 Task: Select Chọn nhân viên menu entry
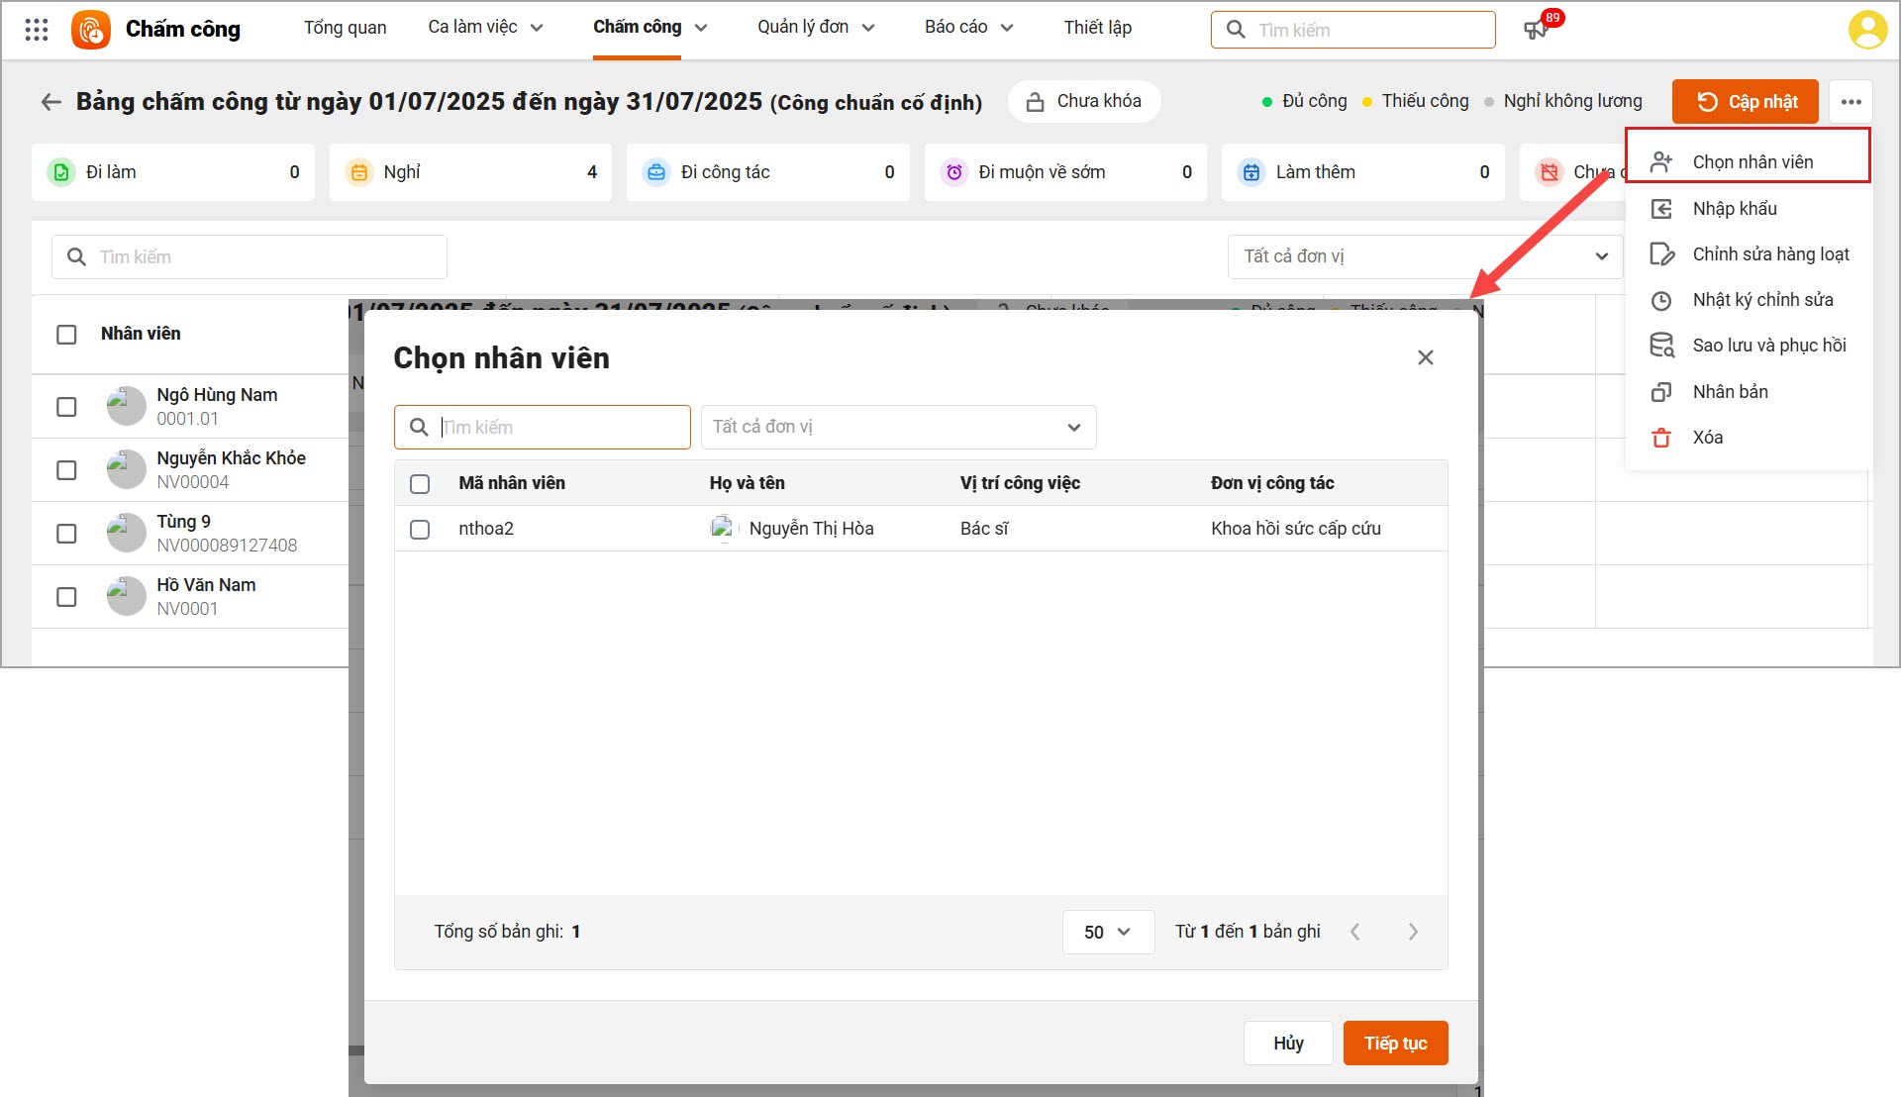(1751, 162)
